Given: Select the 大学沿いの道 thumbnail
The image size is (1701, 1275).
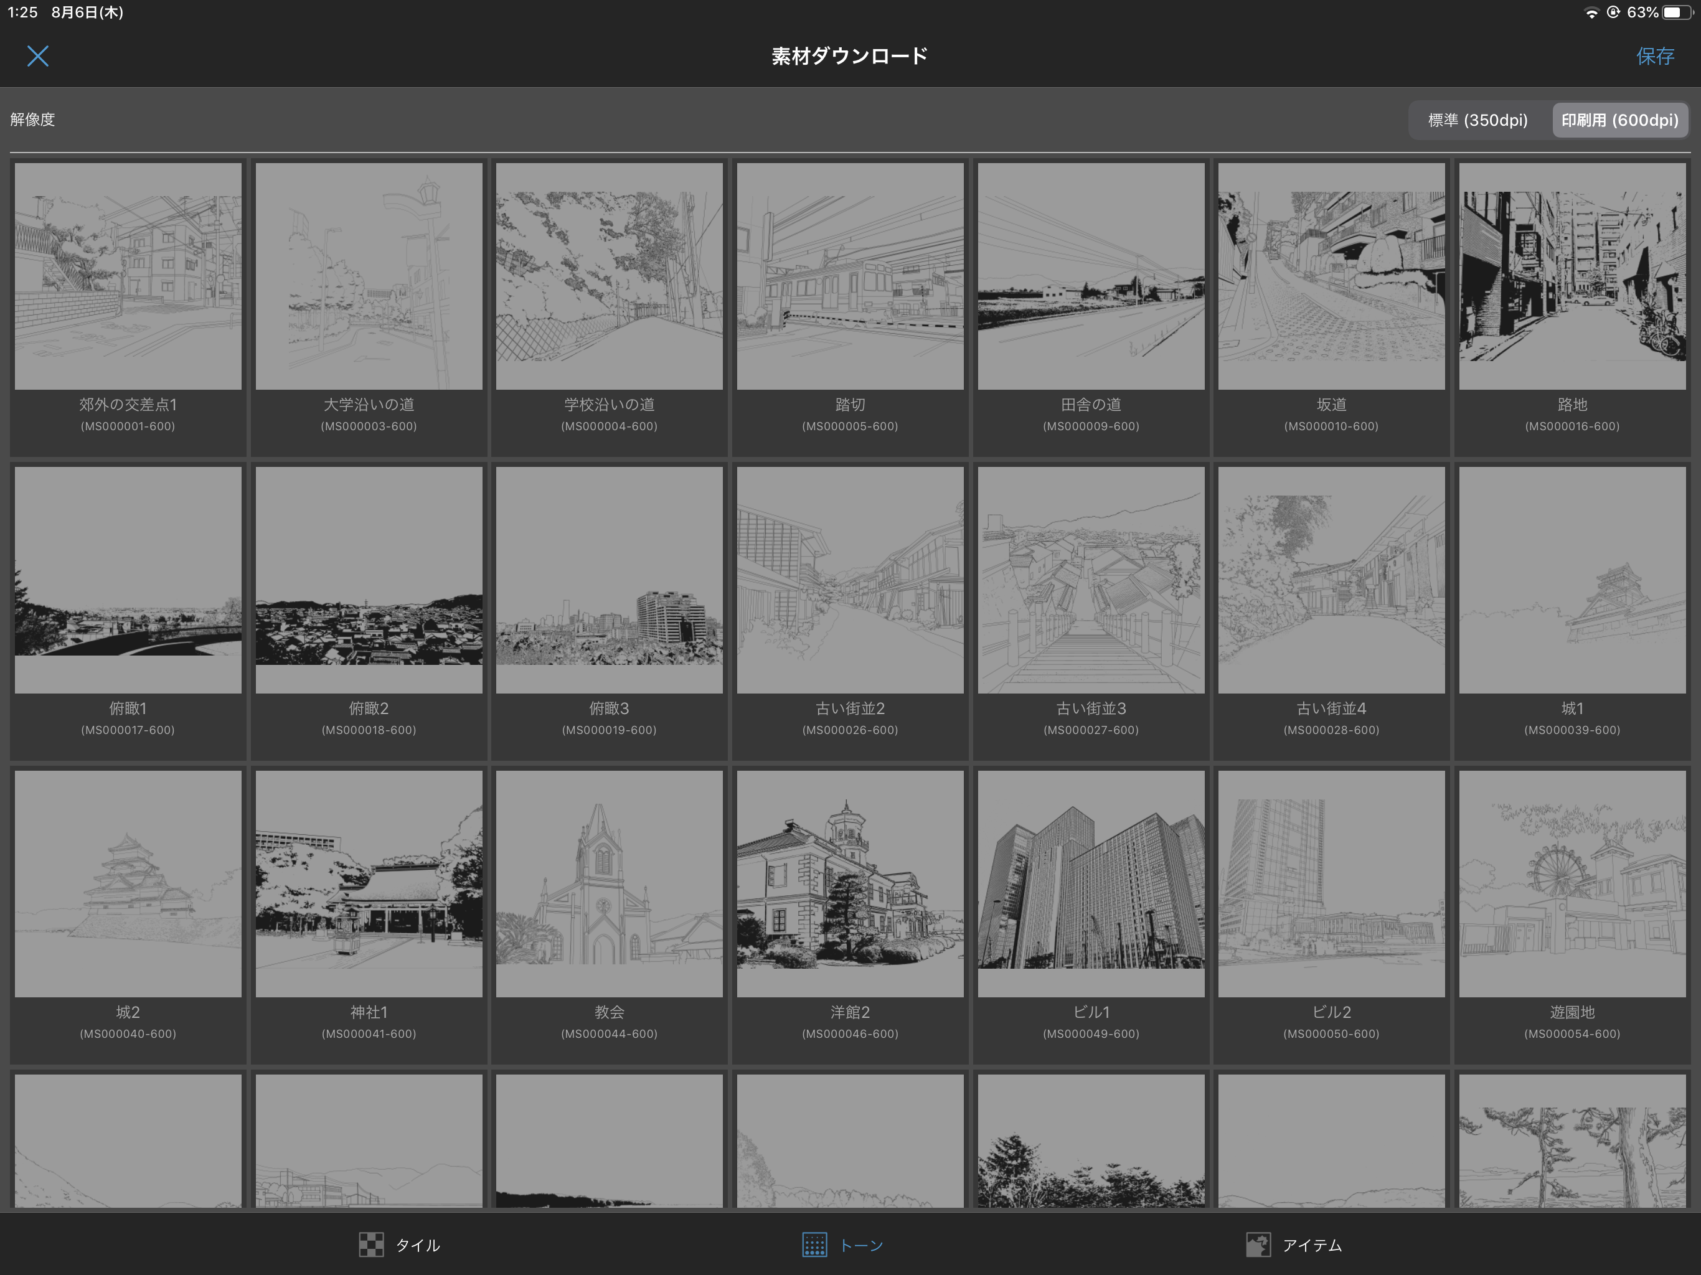Looking at the screenshot, I should click(369, 276).
